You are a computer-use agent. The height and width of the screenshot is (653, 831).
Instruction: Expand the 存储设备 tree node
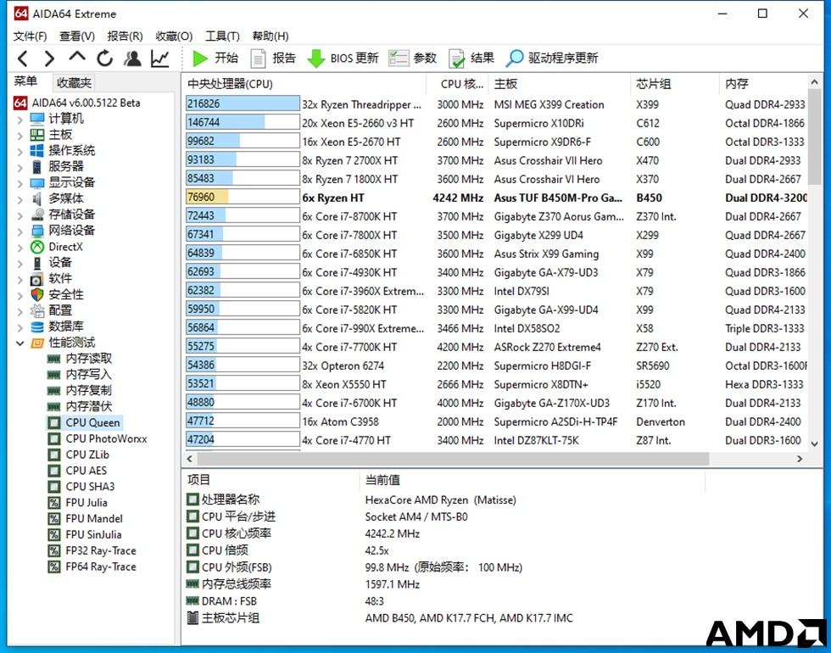coord(20,215)
